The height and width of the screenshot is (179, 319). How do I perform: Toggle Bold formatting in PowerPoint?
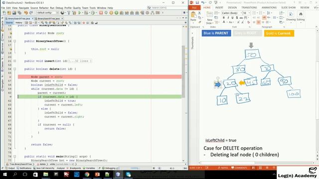(224, 18)
